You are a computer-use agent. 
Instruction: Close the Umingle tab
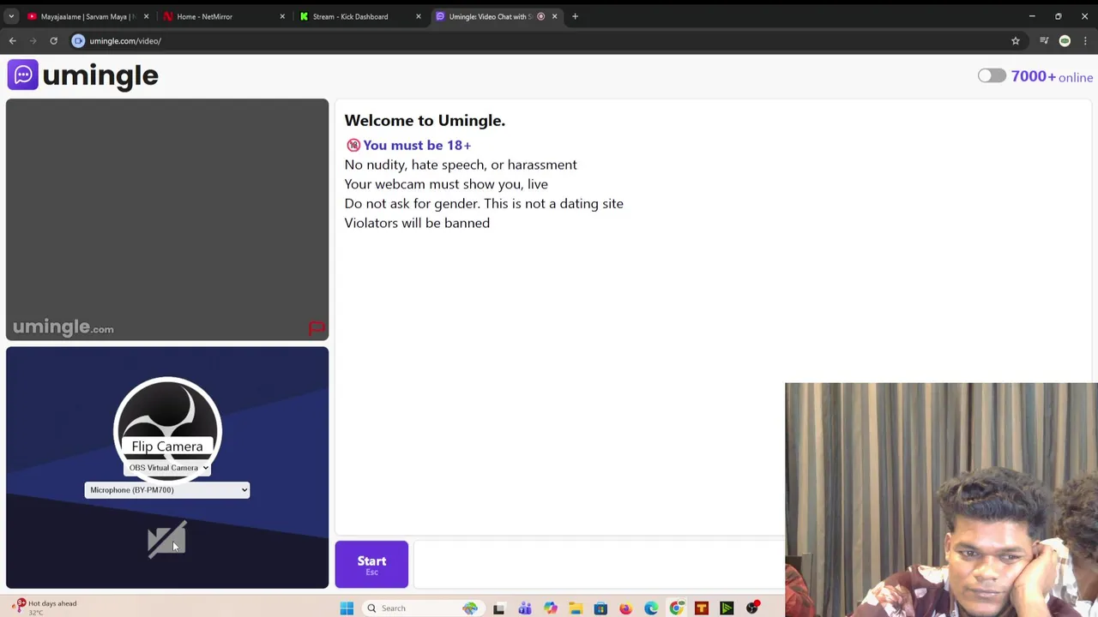click(x=554, y=16)
